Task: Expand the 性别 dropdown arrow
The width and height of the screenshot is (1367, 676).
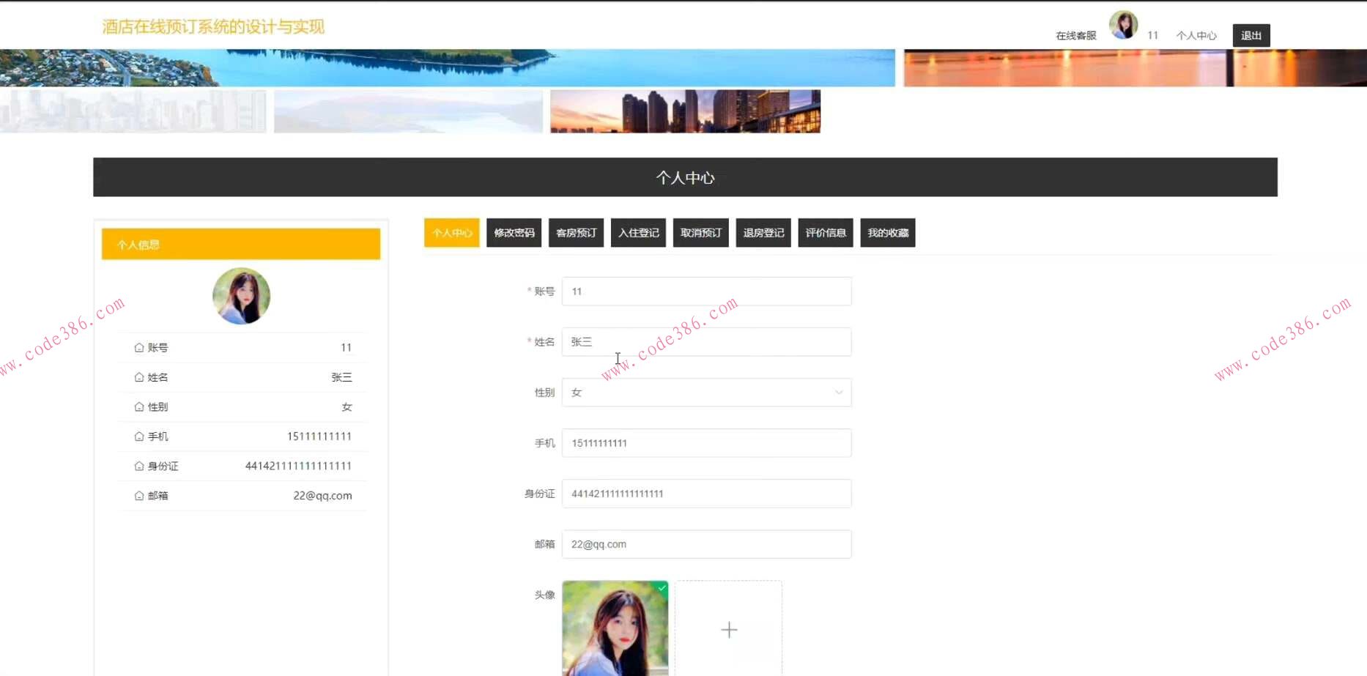Action: [x=839, y=393]
